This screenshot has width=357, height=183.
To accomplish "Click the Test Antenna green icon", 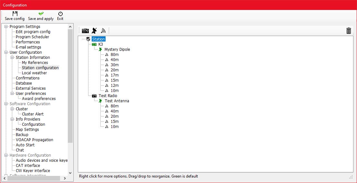I will tap(100, 101).
